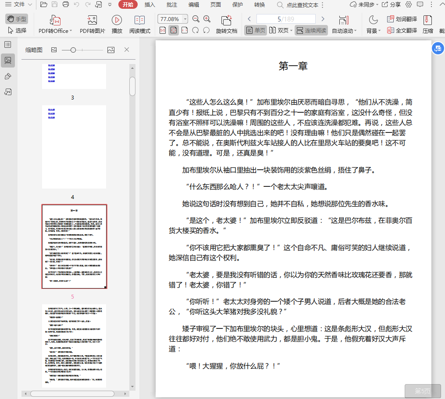The image size is (445, 399).
Task: Click the 压缩 compress button
Action: 428,25
